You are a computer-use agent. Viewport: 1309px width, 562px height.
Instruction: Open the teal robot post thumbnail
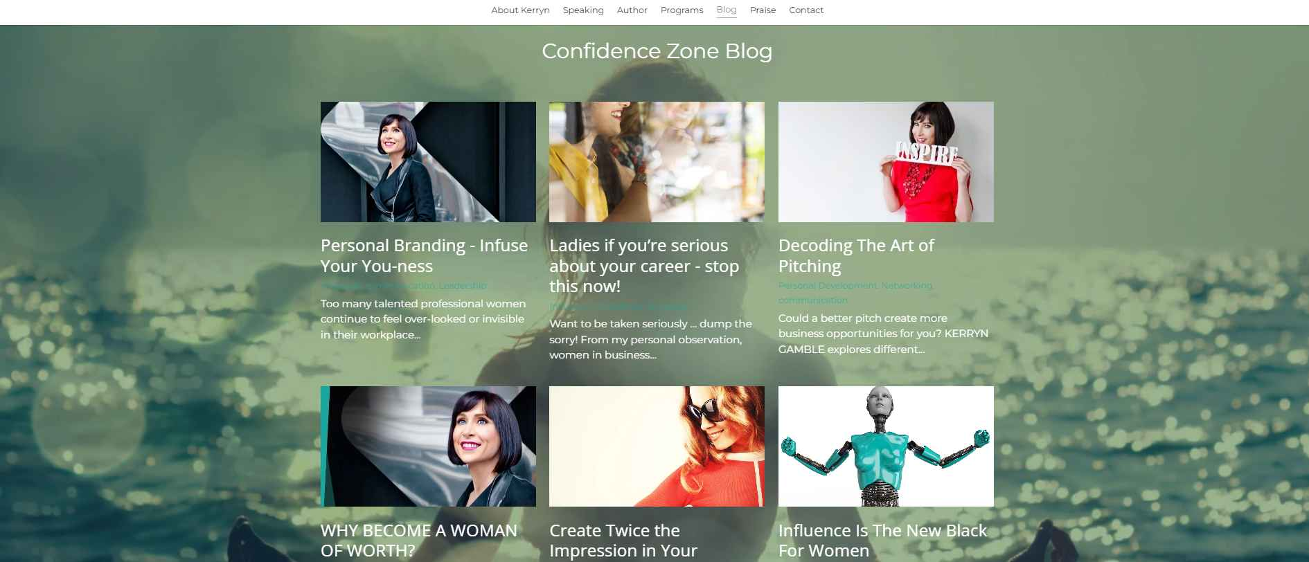(x=886, y=446)
